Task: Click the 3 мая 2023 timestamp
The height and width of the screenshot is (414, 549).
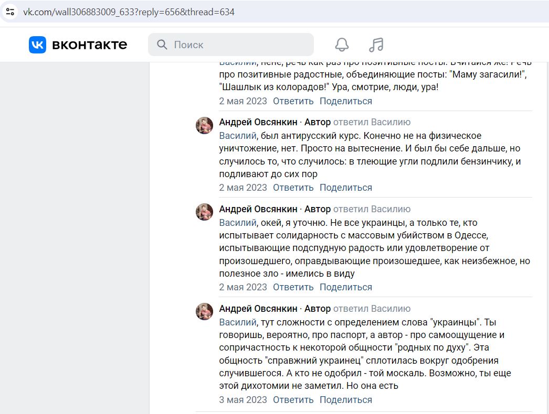Action: pyautogui.click(x=243, y=400)
